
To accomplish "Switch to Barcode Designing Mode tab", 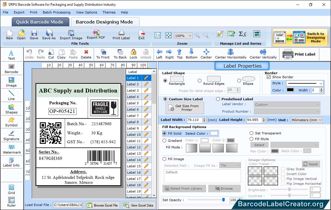I will point(104,22).
